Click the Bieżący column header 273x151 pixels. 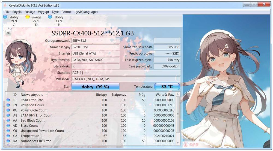pyautogui.click(x=102, y=95)
